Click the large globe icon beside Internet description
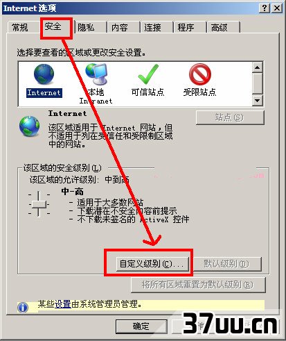Screen dimensions: 286x341 tap(29, 126)
